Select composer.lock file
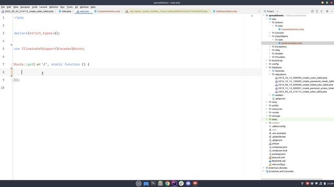The width and height of the screenshot is (334, 187). 280,150
